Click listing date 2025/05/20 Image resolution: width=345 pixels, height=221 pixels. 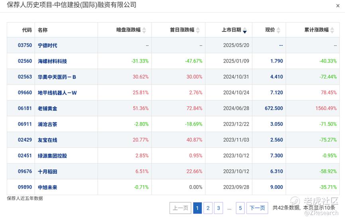click(x=236, y=45)
